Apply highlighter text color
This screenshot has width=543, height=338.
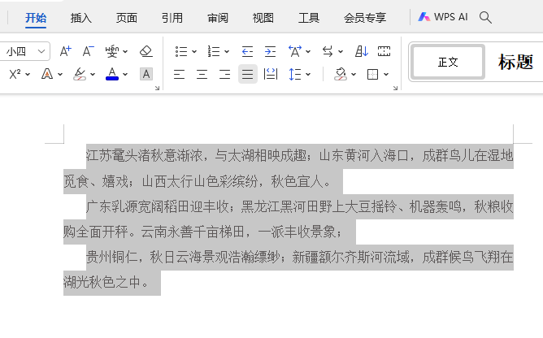coord(80,74)
